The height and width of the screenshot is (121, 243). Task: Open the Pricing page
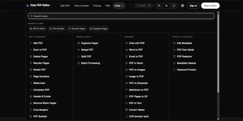click(97, 6)
